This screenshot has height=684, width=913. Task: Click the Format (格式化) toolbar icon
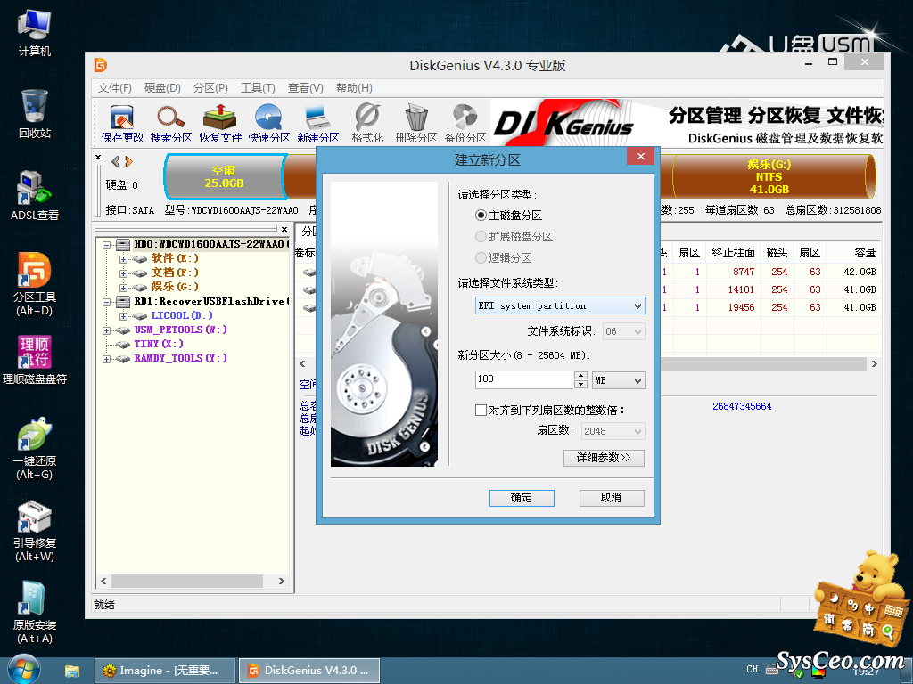367,123
